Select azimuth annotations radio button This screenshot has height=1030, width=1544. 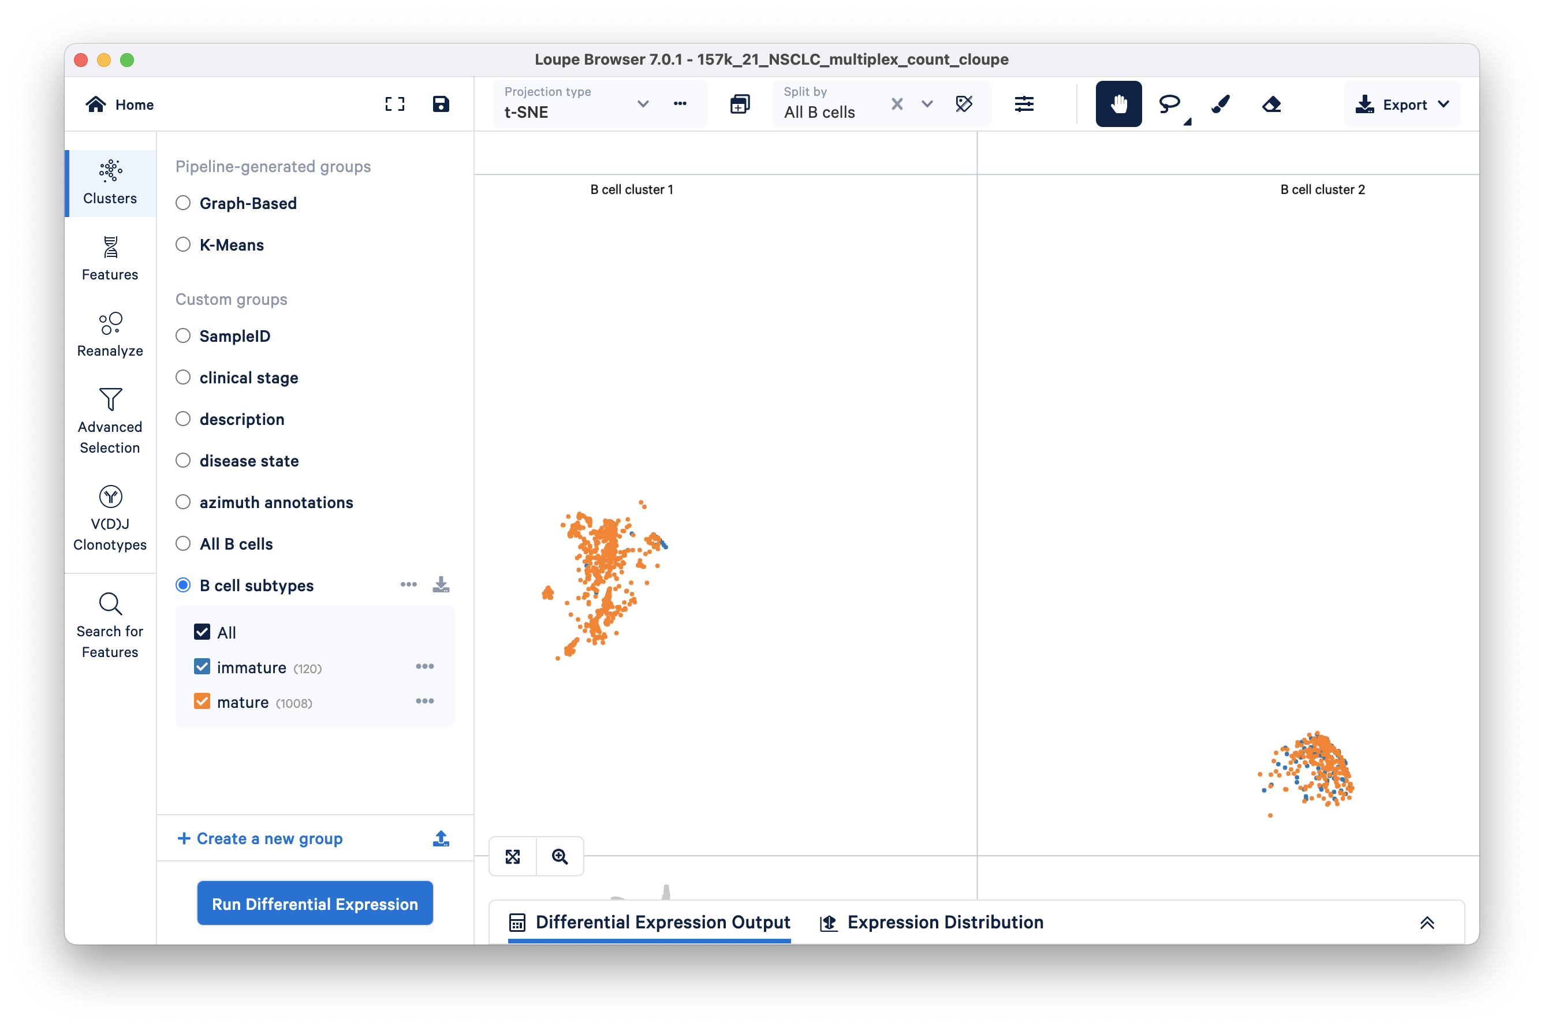click(x=183, y=502)
